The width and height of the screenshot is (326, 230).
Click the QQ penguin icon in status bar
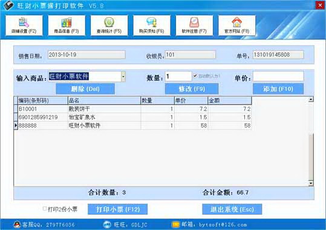[x=17, y=225]
